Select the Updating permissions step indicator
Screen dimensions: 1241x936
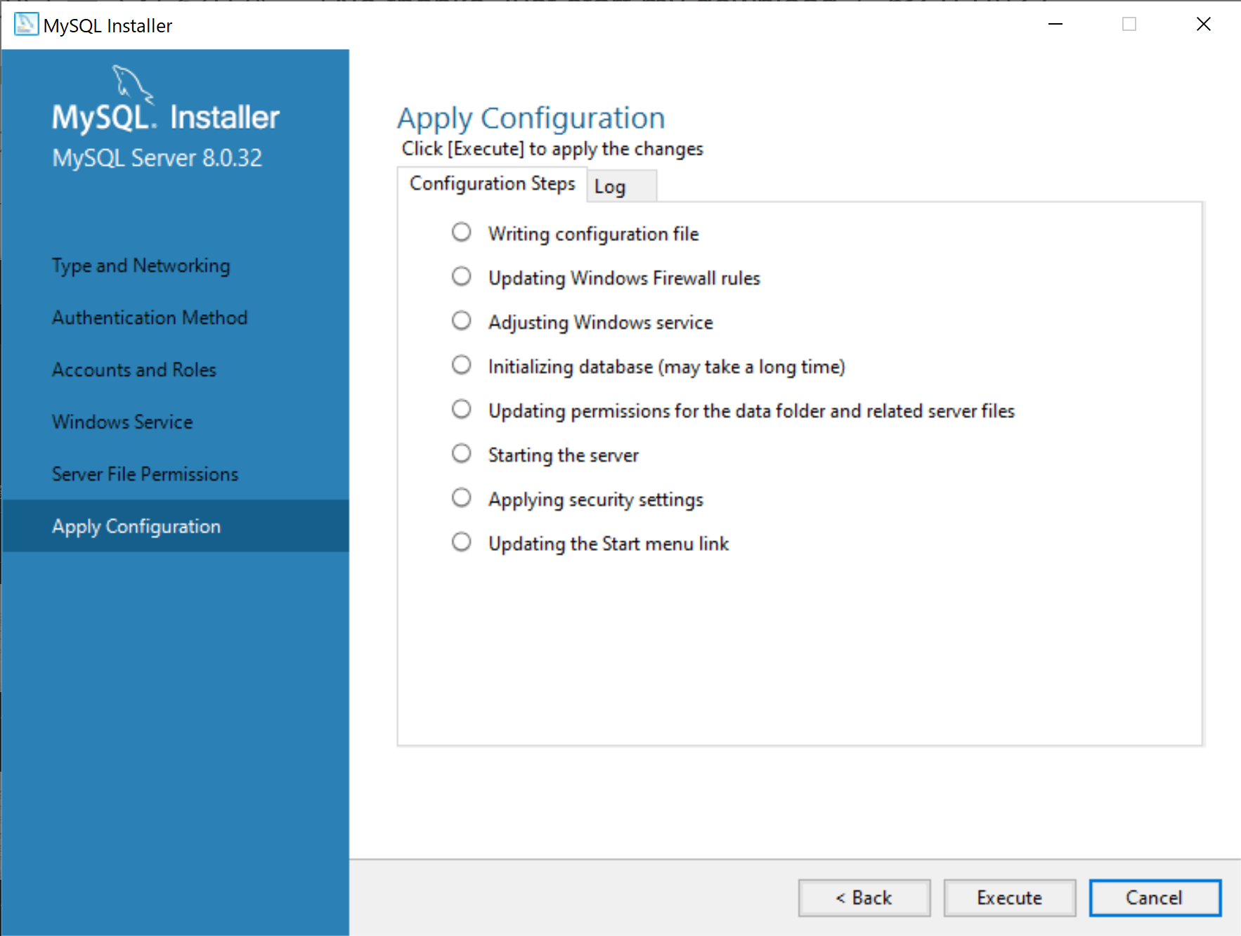[461, 409]
